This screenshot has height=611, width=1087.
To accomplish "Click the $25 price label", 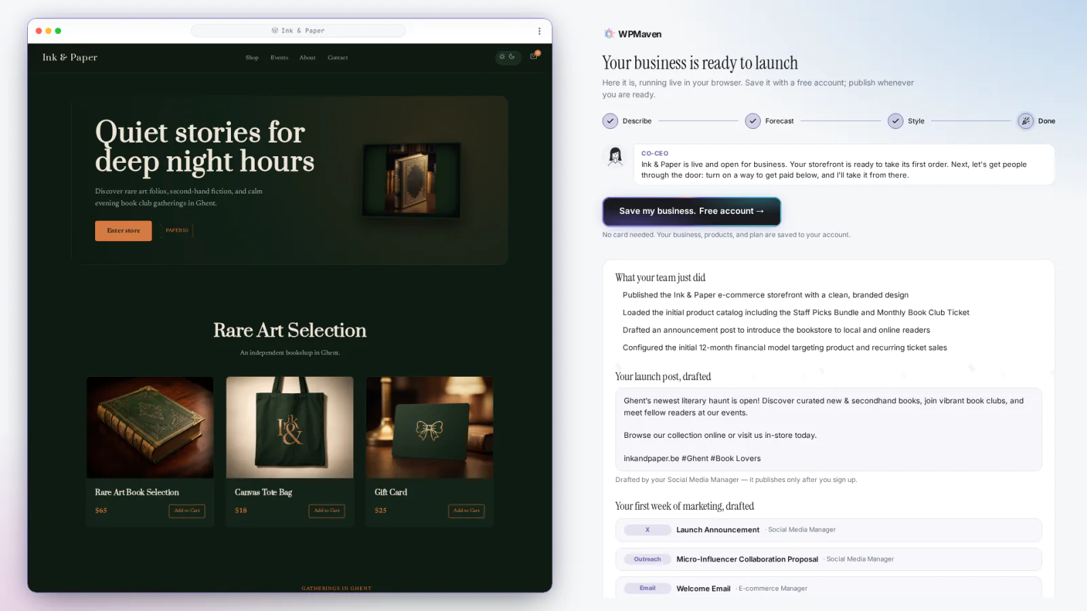I will [x=381, y=511].
